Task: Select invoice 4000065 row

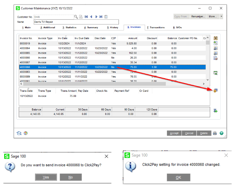Action: (x=112, y=53)
